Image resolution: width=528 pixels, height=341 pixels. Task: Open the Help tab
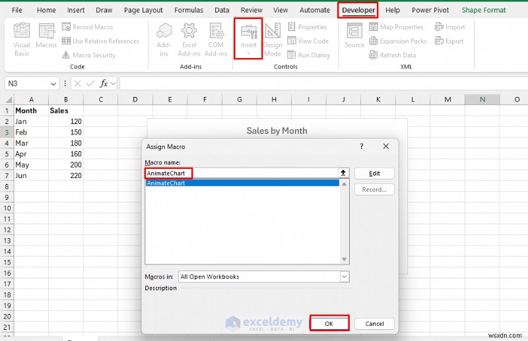393,10
